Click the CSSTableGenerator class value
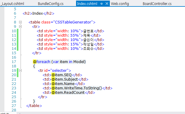 tap(73, 22)
